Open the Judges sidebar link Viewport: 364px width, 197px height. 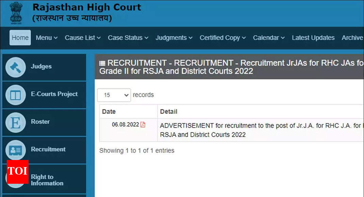tap(44, 68)
